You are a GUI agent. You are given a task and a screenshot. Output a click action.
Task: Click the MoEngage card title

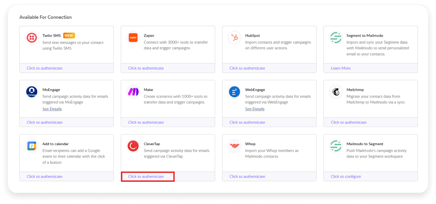coord(51,90)
